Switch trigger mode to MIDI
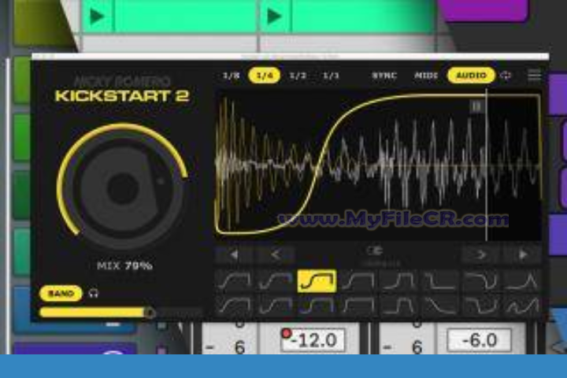Image resolution: width=567 pixels, height=378 pixels. pyautogui.click(x=426, y=76)
